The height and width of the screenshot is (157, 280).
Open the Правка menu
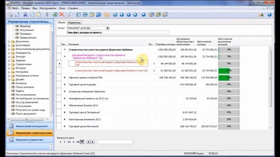[25, 8]
